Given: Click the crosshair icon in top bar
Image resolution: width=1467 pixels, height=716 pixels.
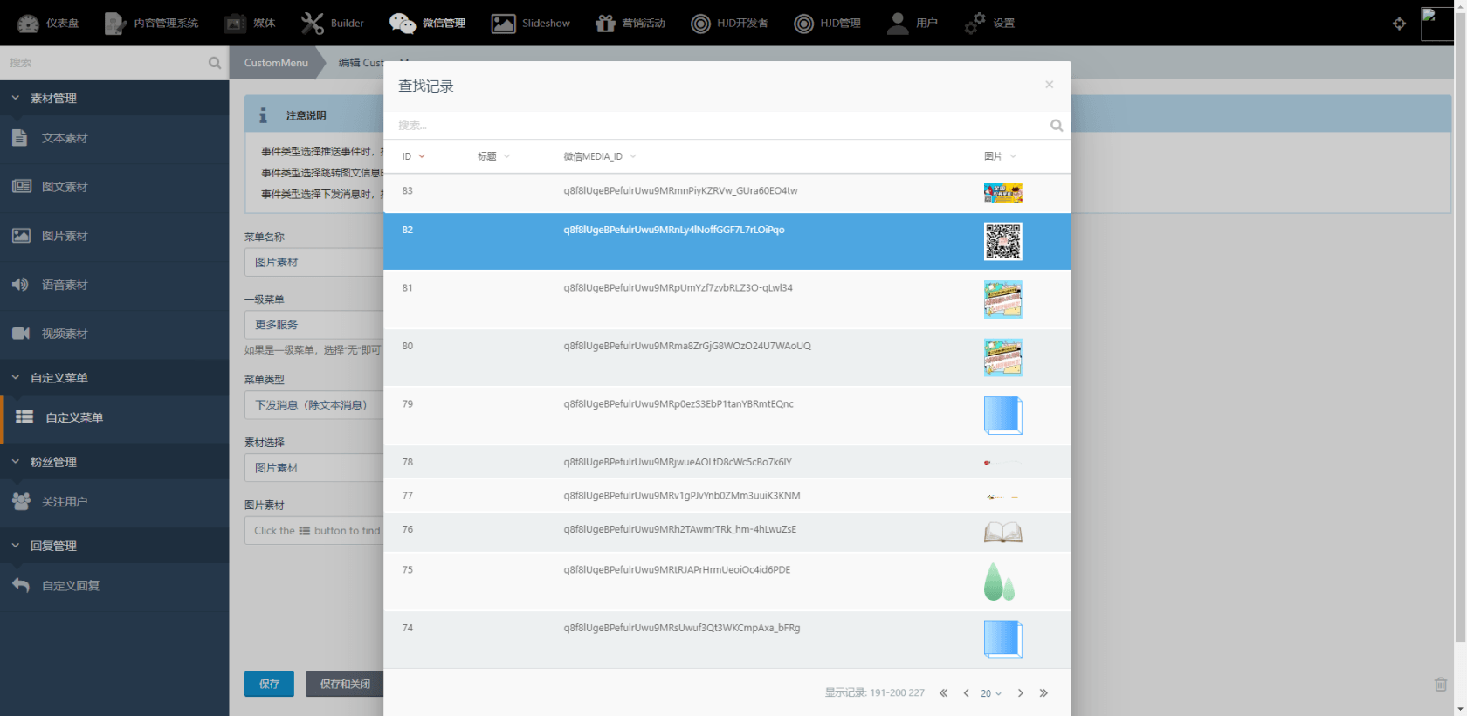Looking at the screenshot, I should (1399, 24).
